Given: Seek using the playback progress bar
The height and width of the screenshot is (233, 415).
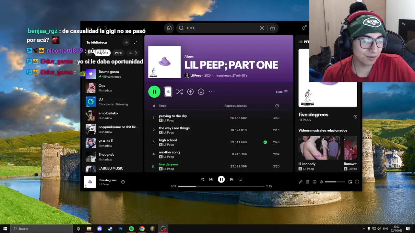Looking at the screenshot, I should 221,186.
